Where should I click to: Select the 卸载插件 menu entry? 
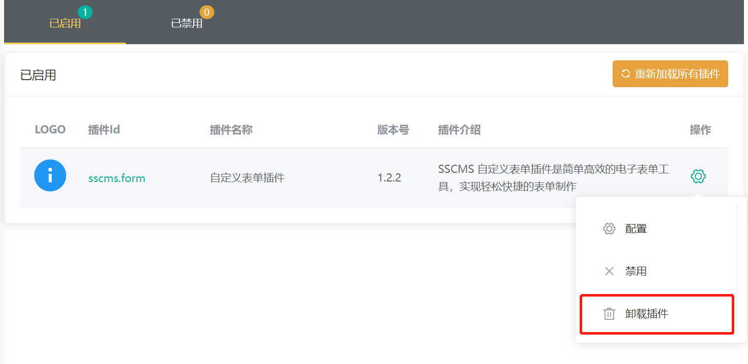click(647, 314)
